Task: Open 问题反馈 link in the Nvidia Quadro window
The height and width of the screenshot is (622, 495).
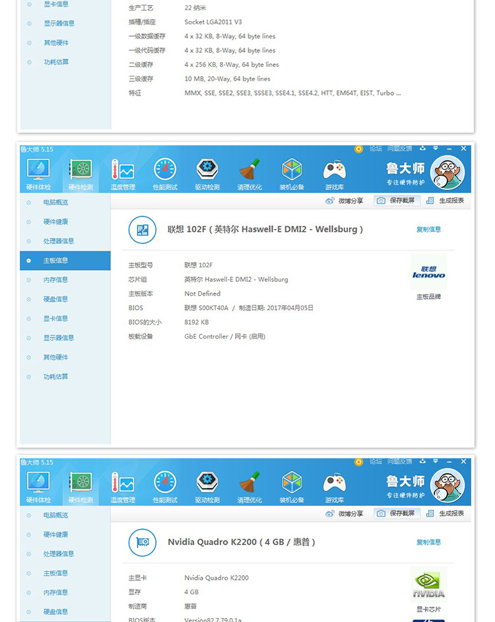Action: coord(400,462)
